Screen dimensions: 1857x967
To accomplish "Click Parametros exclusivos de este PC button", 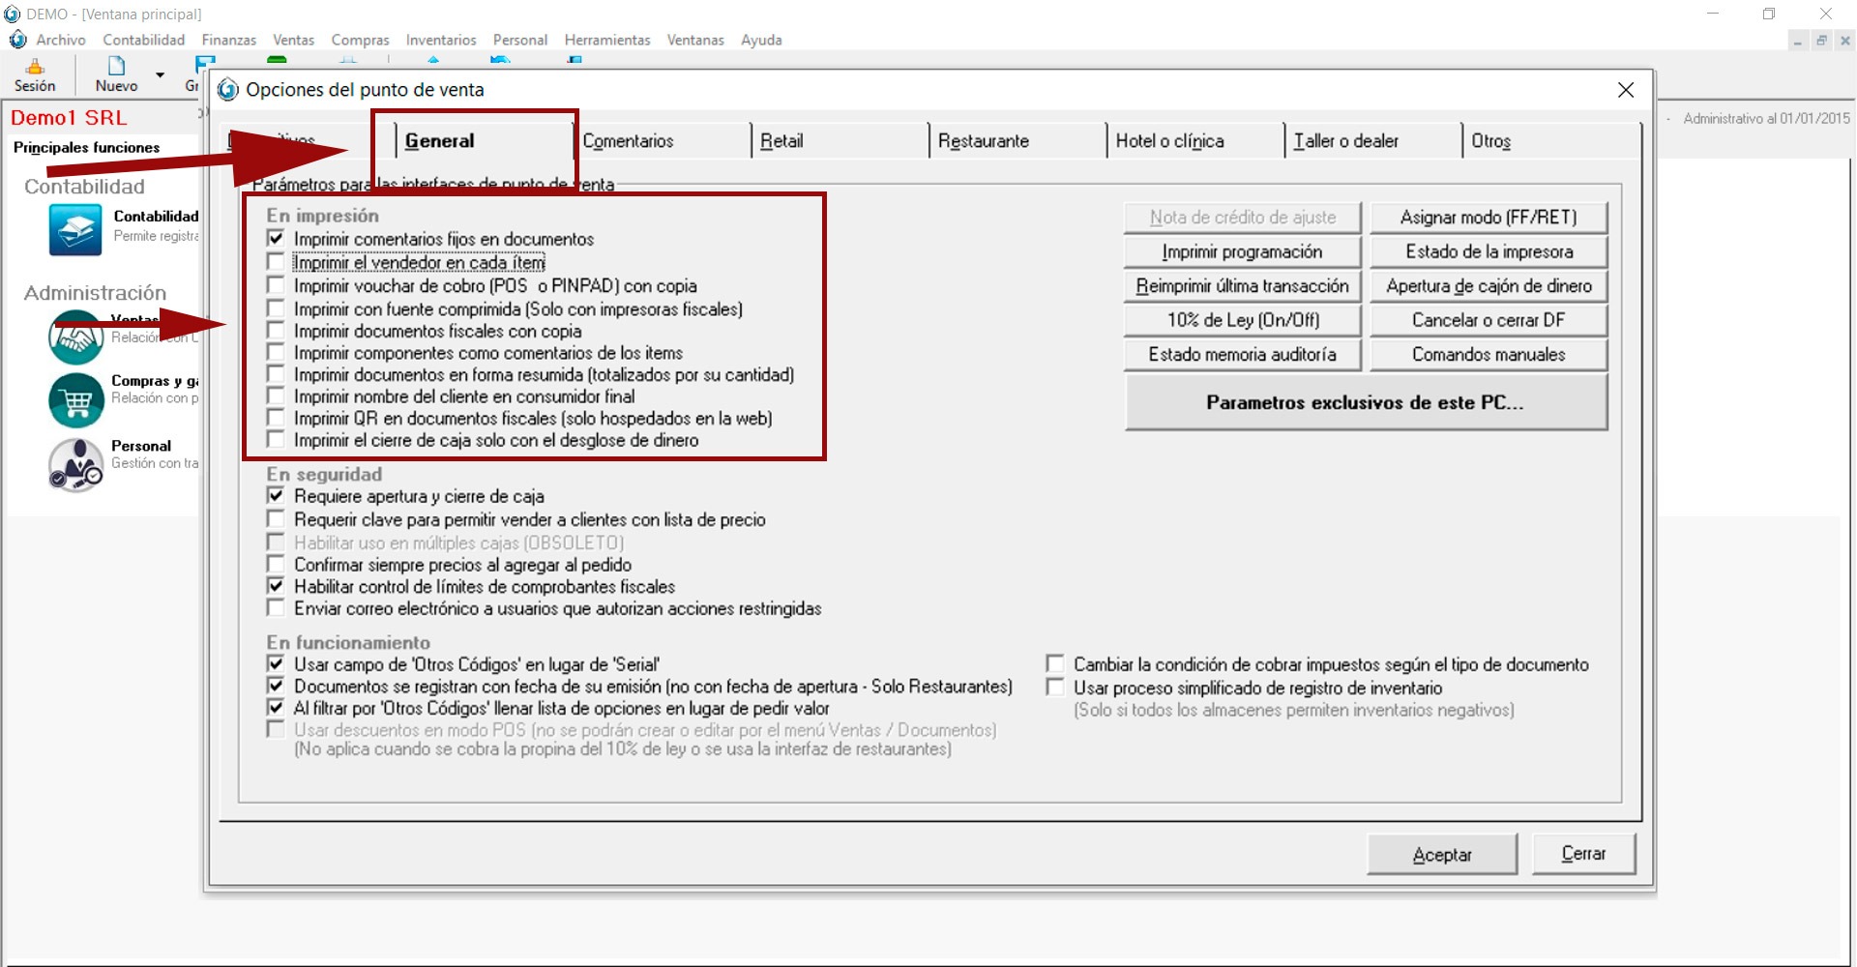I will point(1365,402).
